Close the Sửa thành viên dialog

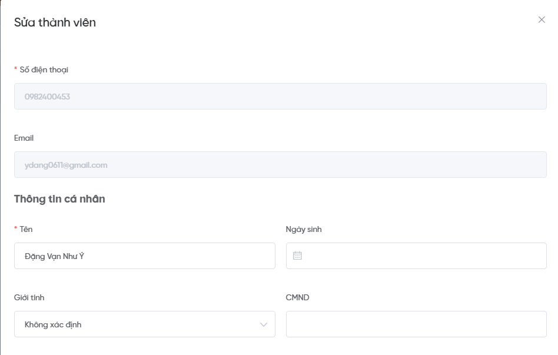pyautogui.click(x=542, y=20)
